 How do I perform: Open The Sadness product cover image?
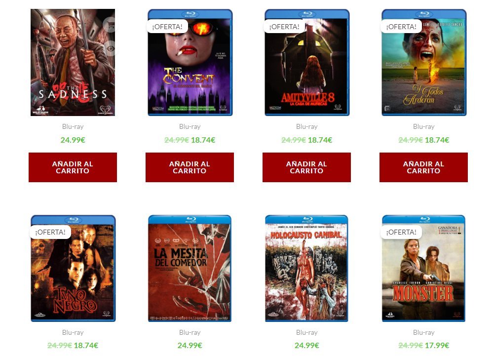(x=73, y=62)
